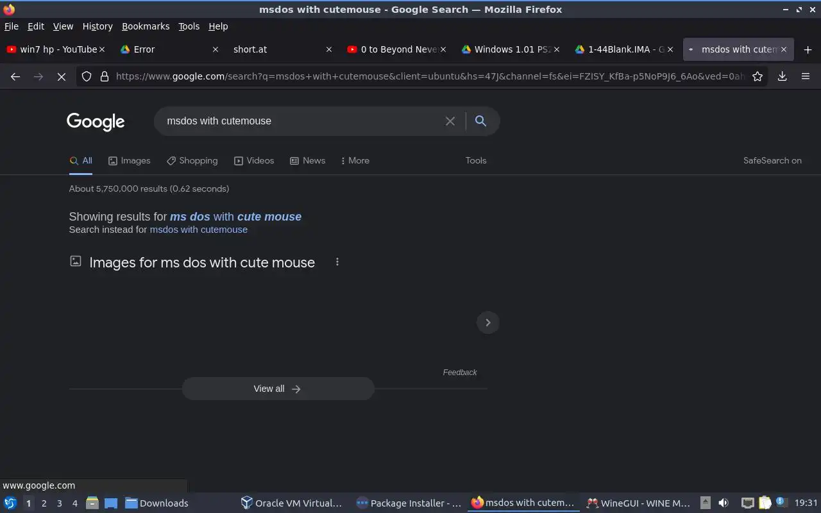The height and width of the screenshot is (513, 821).
Task: Switch to WineGUI window in taskbar
Action: pyautogui.click(x=639, y=503)
